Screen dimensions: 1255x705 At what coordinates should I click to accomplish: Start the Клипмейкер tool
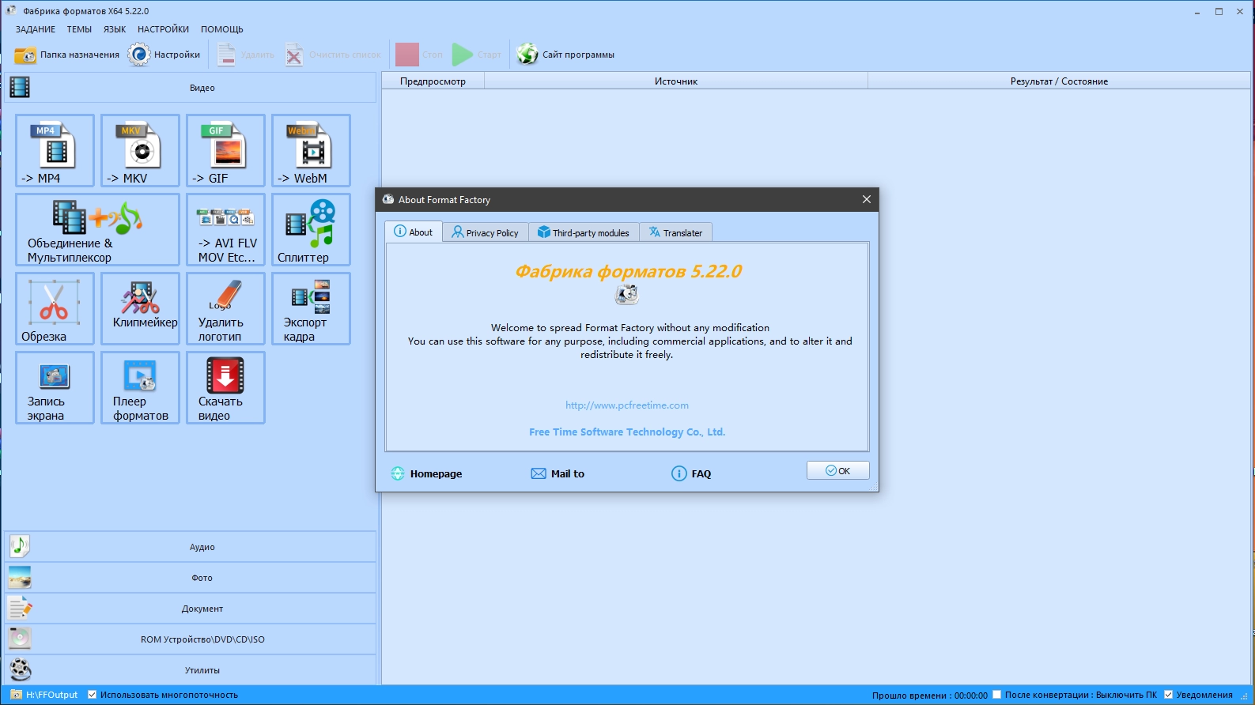tap(140, 308)
